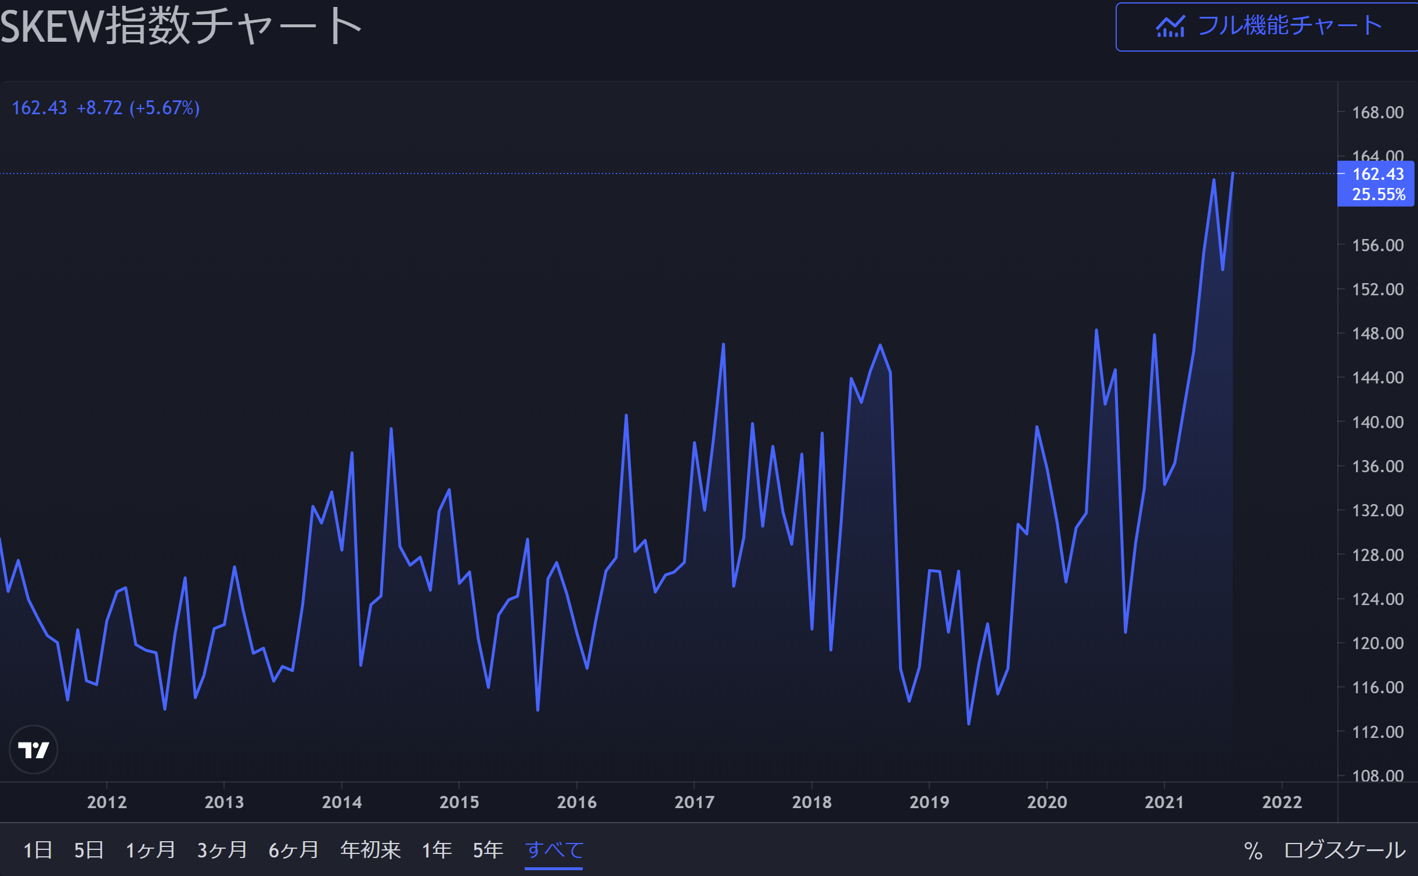Select the 1日 time range
This screenshot has width=1418, height=876.
click(38, 850)
